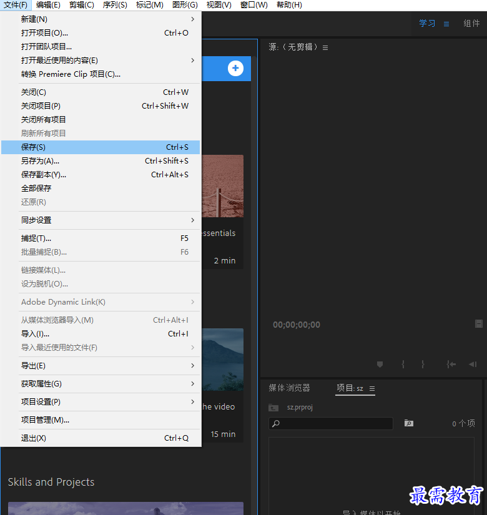This screenshot has width=487, height=515.
Task: Open the source monitor panel menu icon
Action: [325, 48]
